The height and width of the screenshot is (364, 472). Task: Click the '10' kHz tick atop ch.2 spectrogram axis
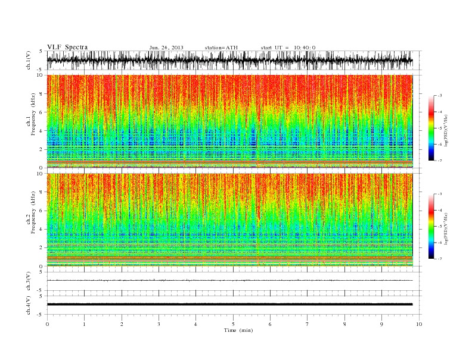coord(40,174)
